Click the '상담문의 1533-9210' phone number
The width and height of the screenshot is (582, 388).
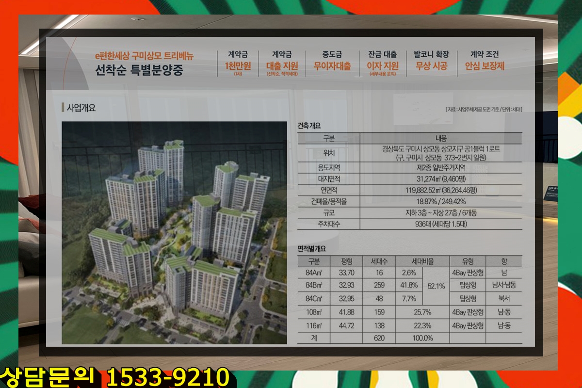(x=114, y=377)
